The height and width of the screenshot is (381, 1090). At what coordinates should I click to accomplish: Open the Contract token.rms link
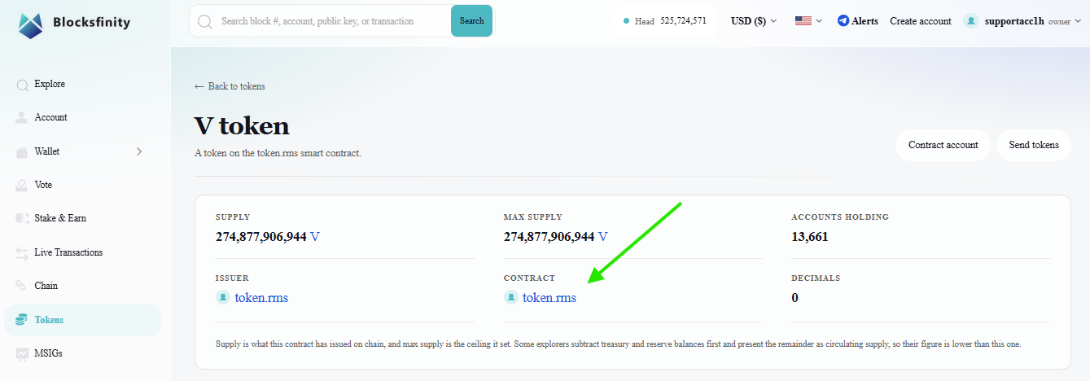click(x=549, y=298)
